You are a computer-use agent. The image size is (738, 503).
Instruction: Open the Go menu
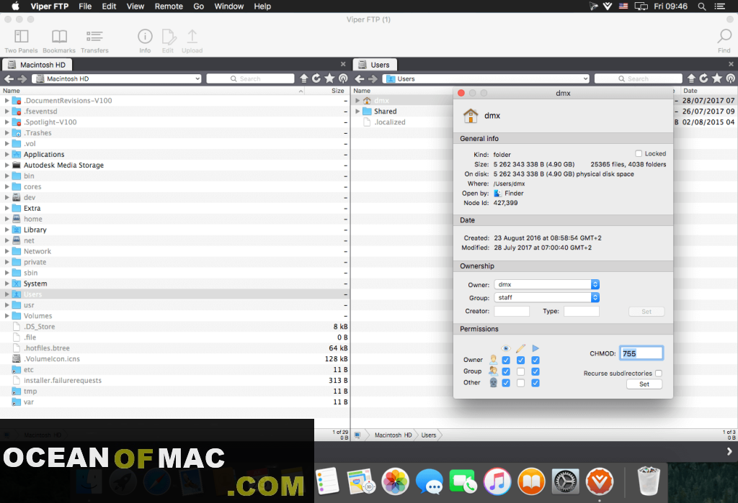(199, 6)
